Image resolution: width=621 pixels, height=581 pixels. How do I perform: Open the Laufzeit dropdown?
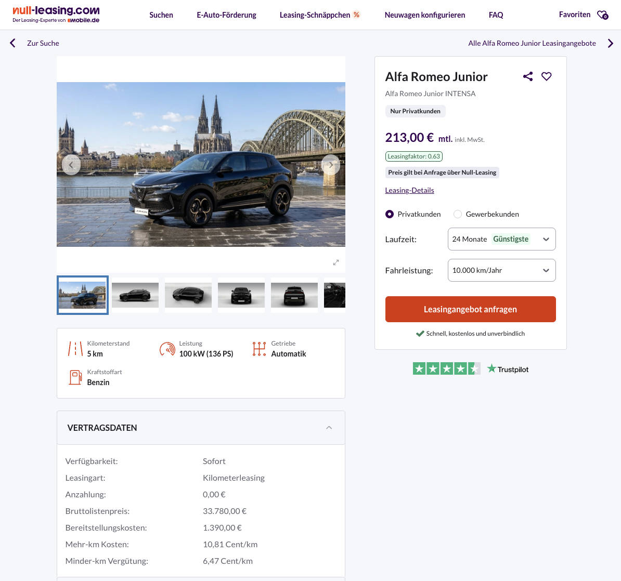501,239
